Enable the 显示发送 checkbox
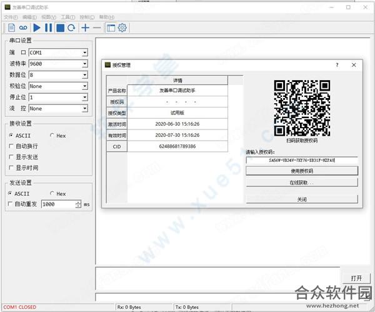This screenshot has width=375, height=312. [x=23, y=157]
